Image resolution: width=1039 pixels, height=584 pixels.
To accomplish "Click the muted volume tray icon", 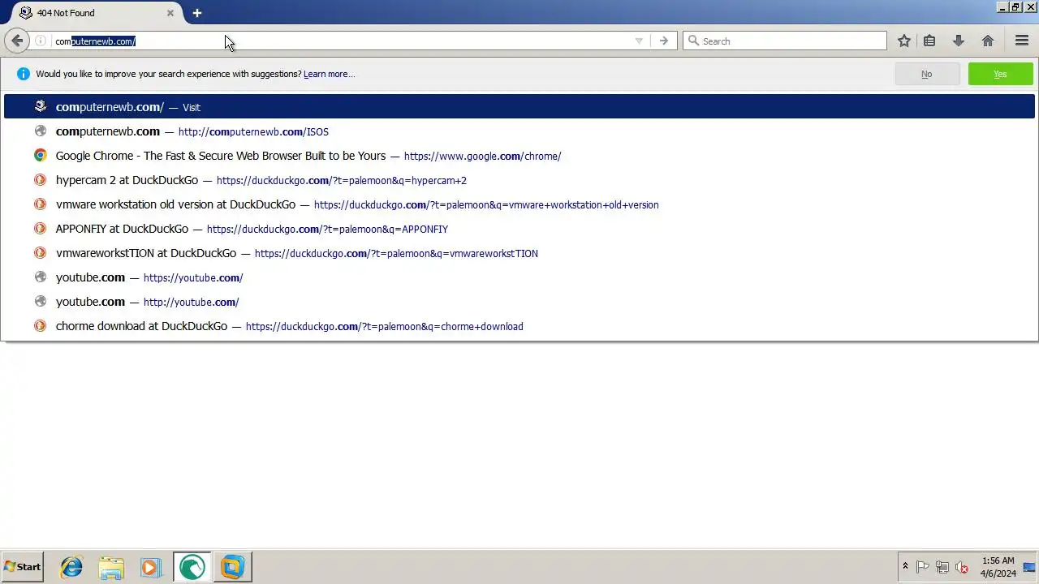I will pyautogui.click(x=962, y=567).
